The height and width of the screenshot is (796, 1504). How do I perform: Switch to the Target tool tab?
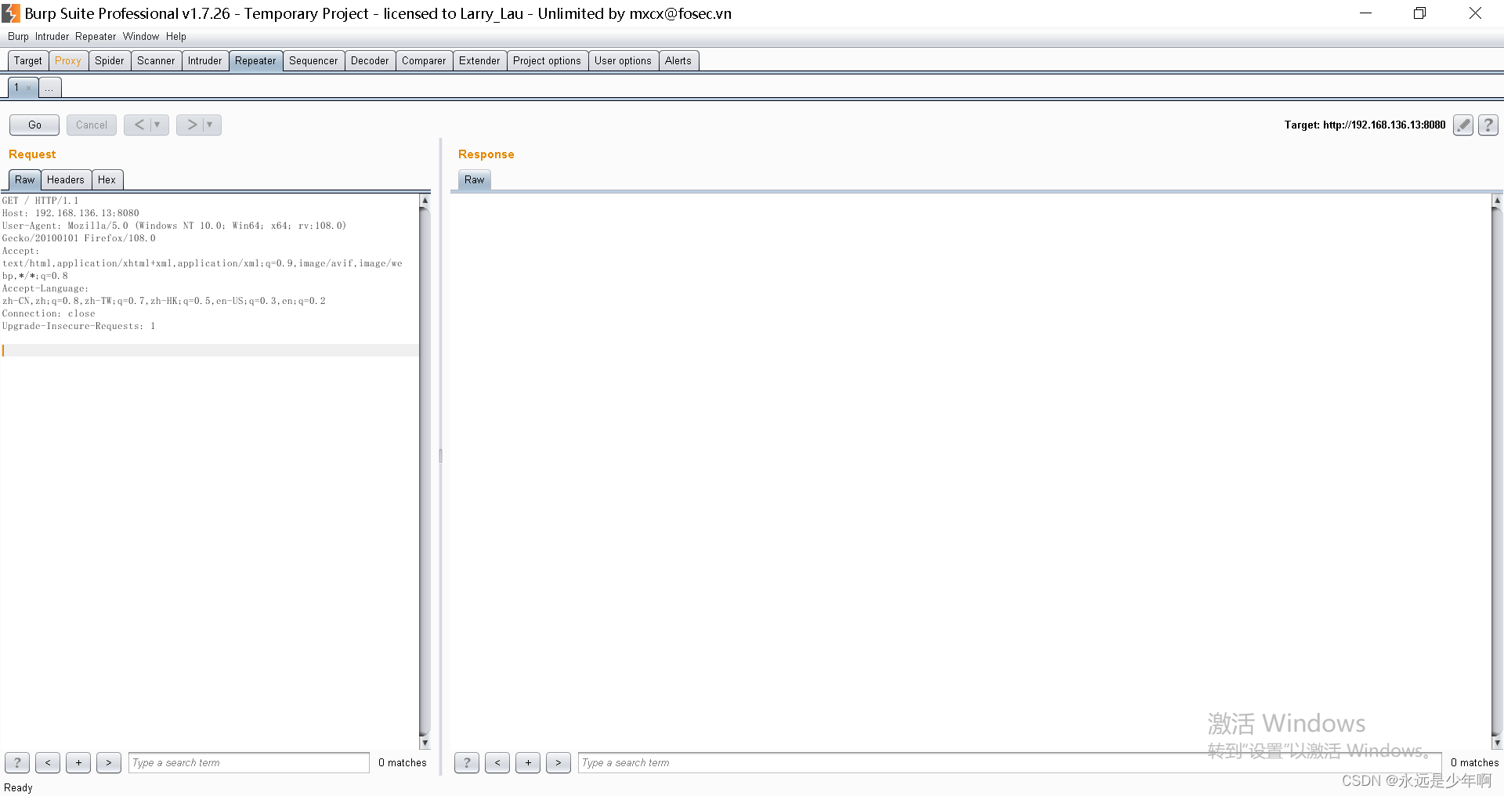coord(28,61)
